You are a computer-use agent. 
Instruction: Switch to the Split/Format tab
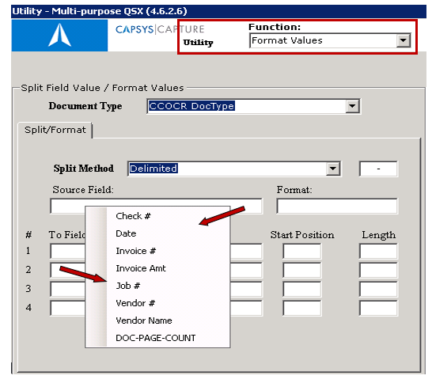coord(55,130)
